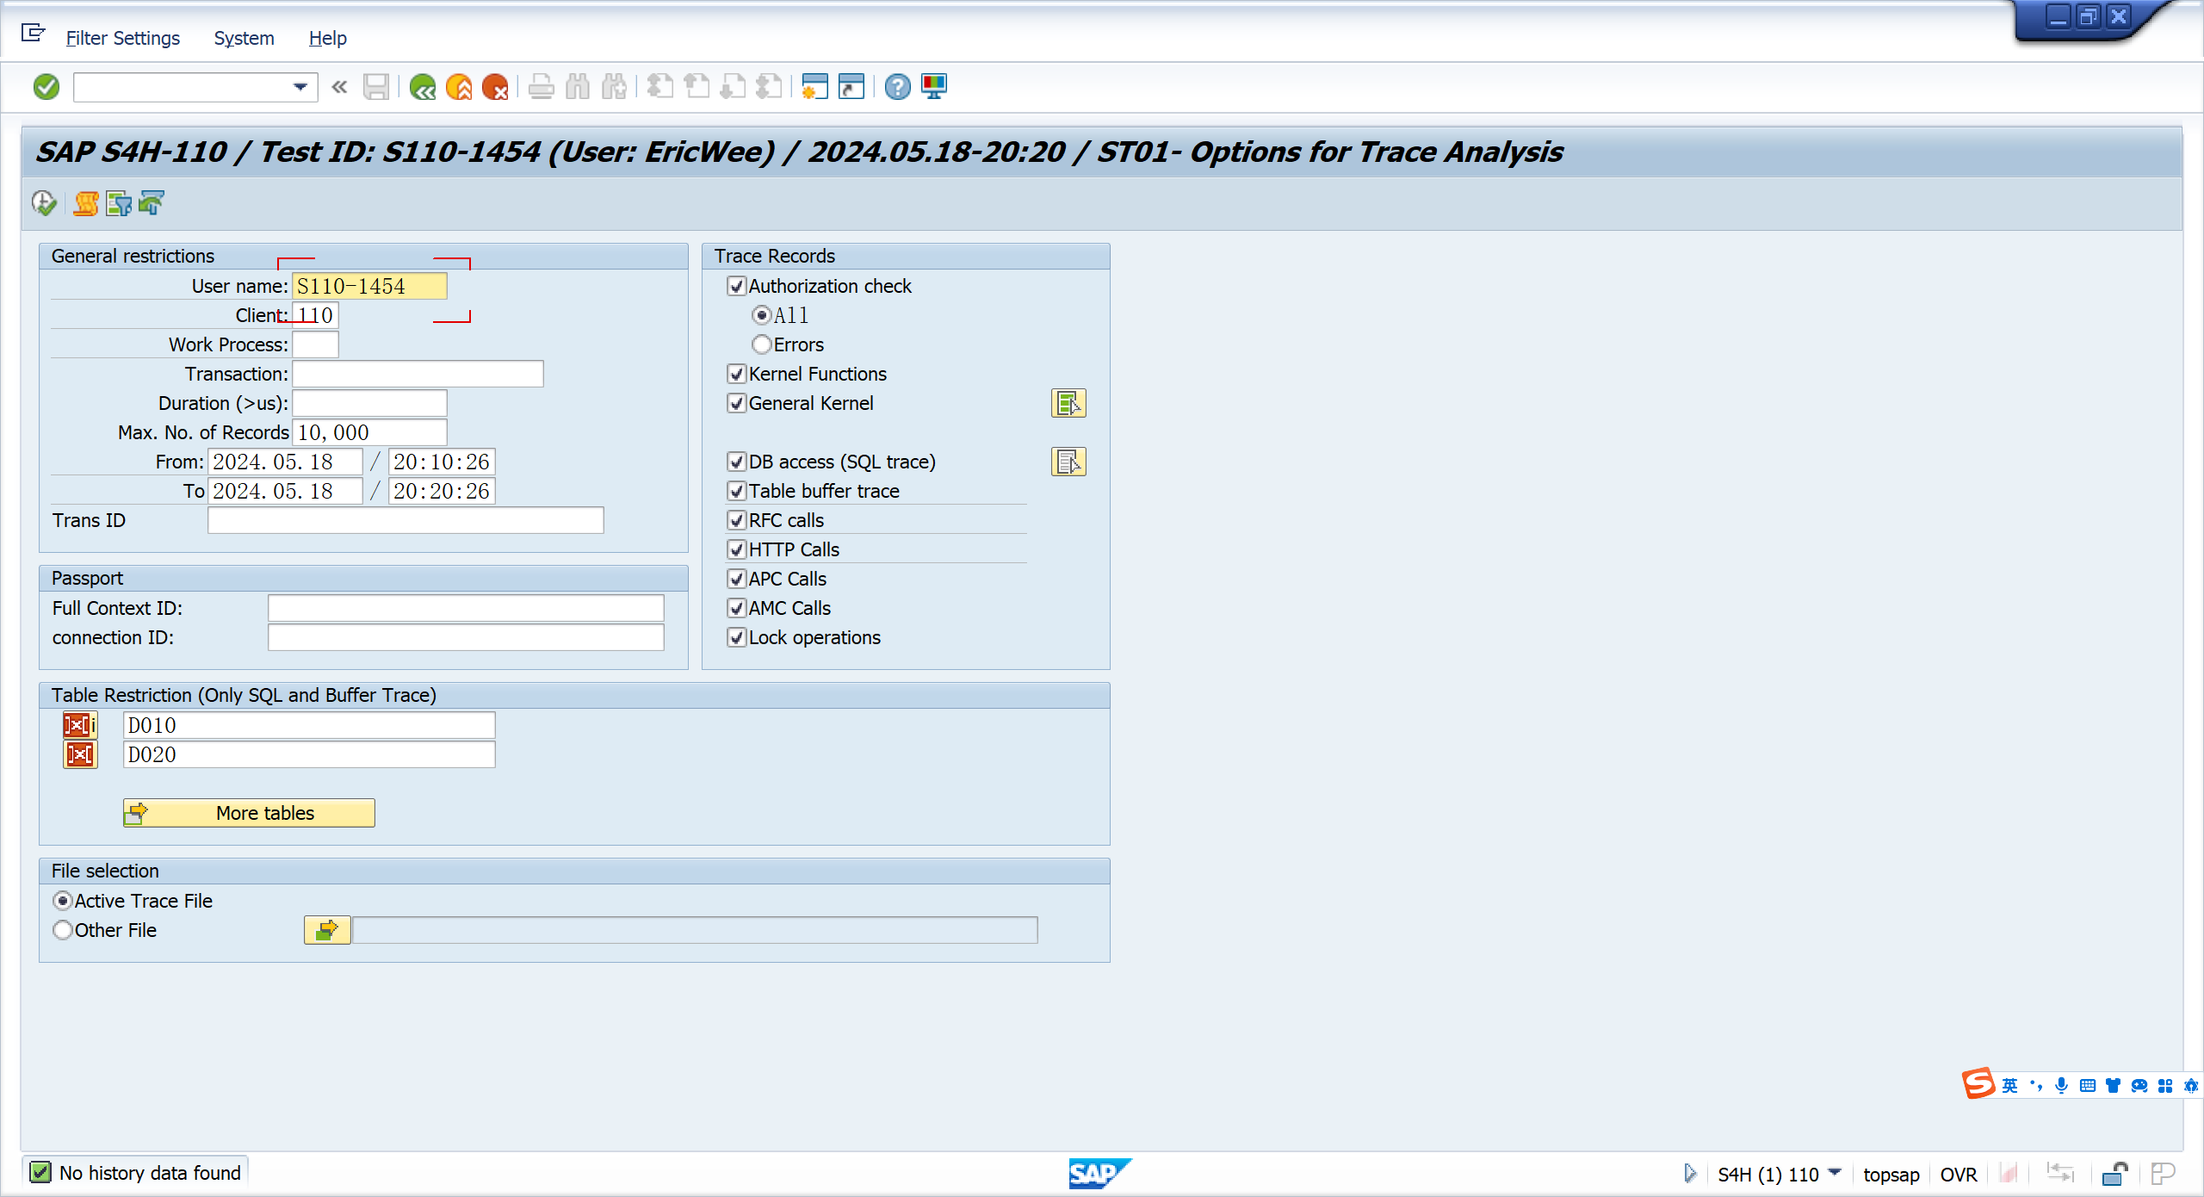Click the Other File browse icon

[x=327, y=930]
